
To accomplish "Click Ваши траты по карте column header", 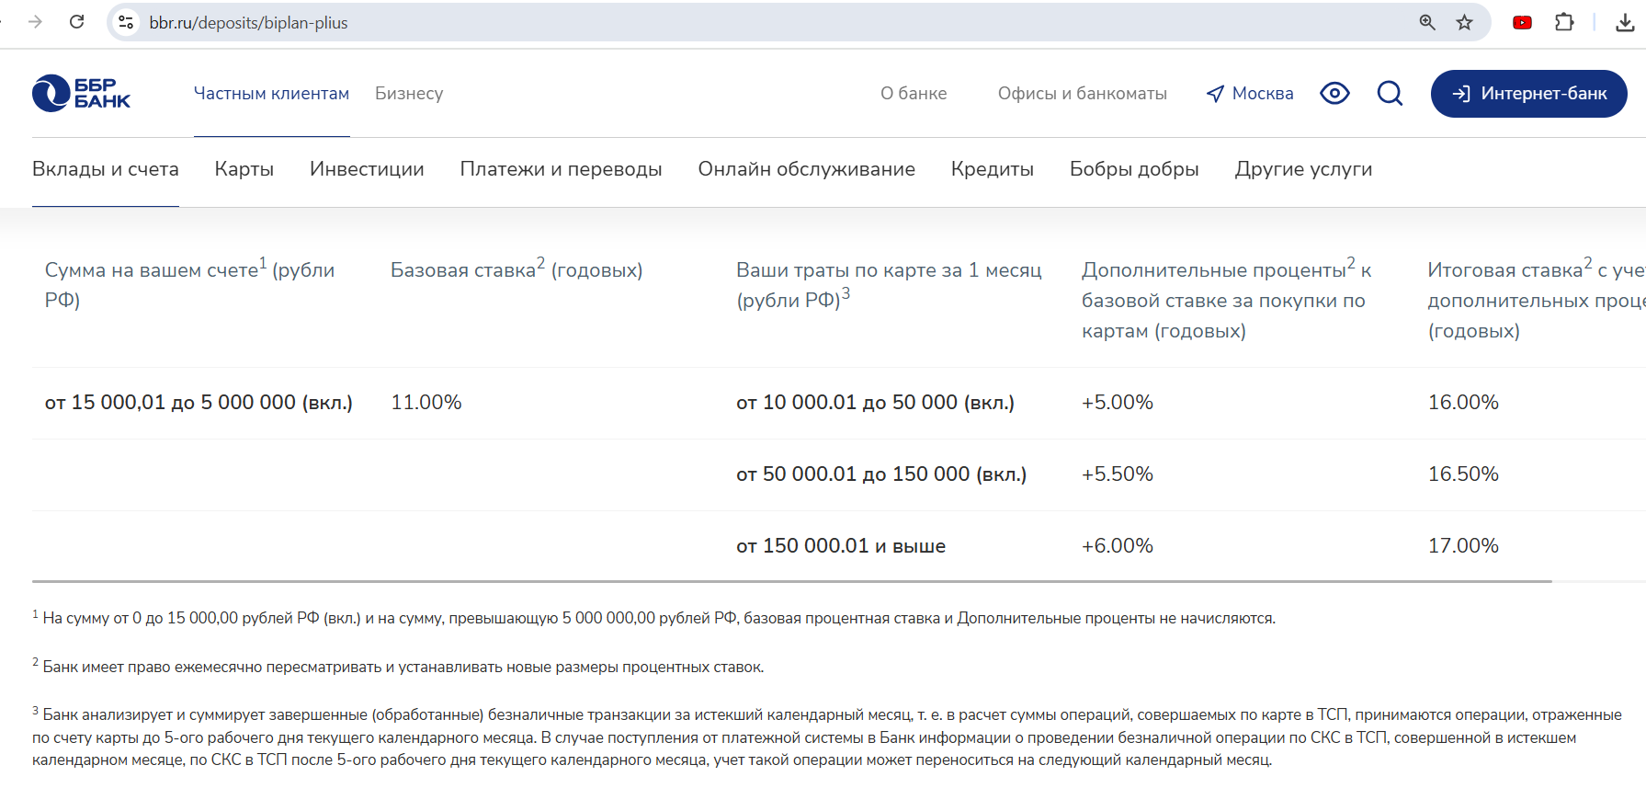I will click(889, 284).
